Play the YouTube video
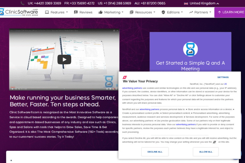 pos(64,60)
